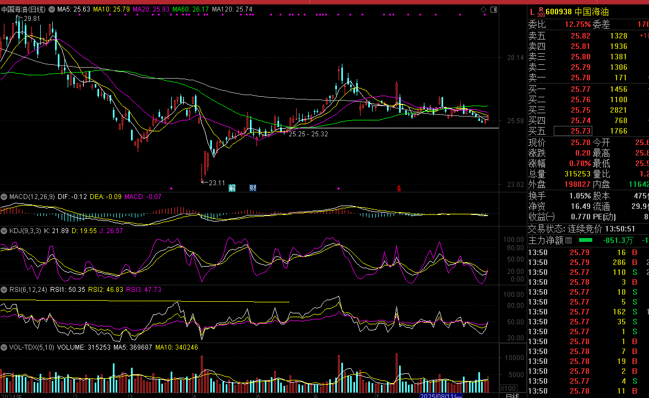Click the 现价 value 25.78

(580, 142)
